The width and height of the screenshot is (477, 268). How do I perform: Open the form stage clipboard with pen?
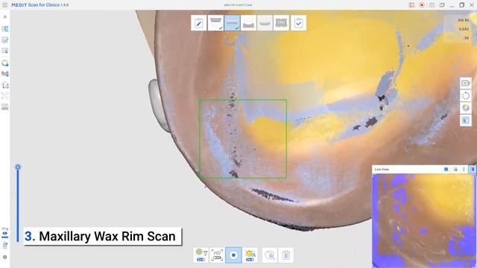pyautogui.click(x=199, y=23)
